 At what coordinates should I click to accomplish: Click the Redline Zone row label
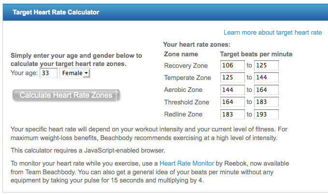coord(183,115)
